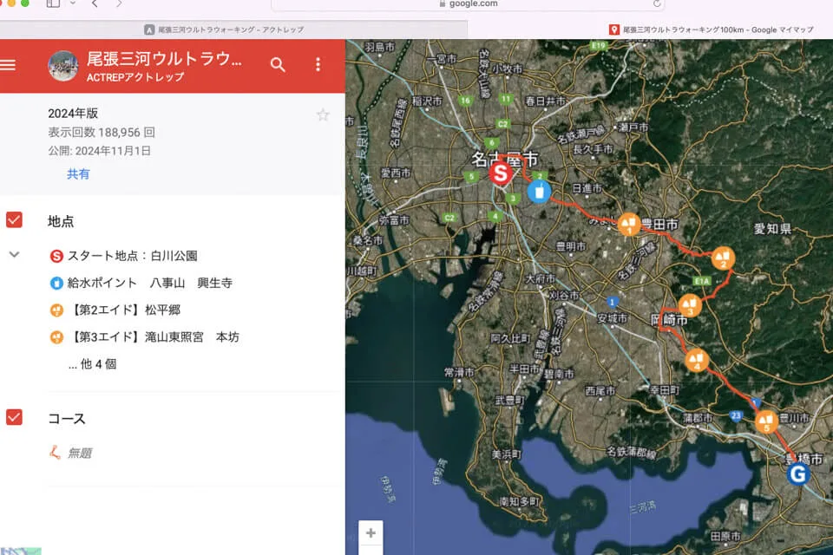
Task: Open the hamburger menu in the red header
Action: click(x=9, y=65)
